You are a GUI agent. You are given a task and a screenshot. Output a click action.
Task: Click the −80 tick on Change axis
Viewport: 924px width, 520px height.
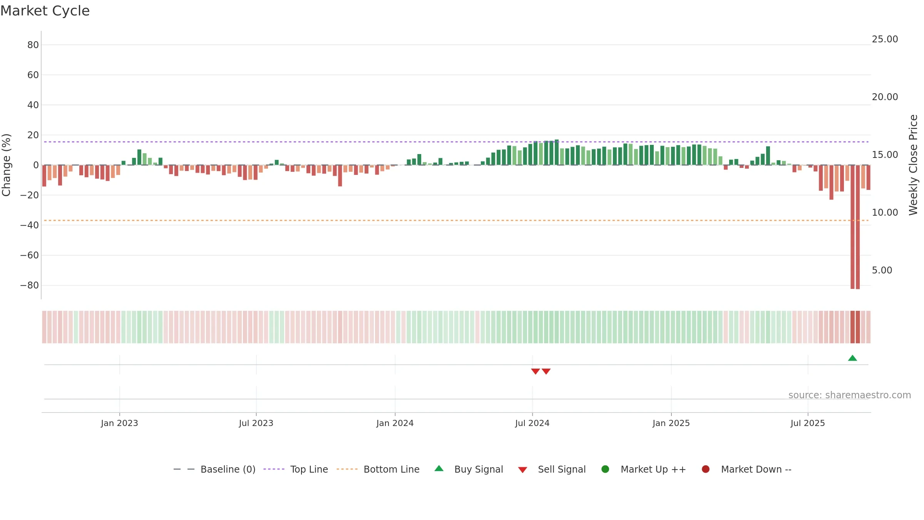point(30,285)
